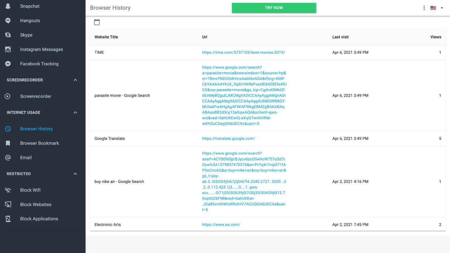Collapse the INTERNET USAGE section
The image size is (450, 253).
click(x=75, y=112)
